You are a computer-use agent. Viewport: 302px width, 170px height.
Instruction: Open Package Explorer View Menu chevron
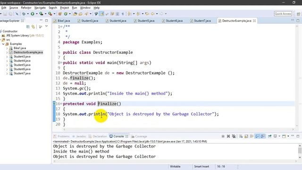pos(46,26)
